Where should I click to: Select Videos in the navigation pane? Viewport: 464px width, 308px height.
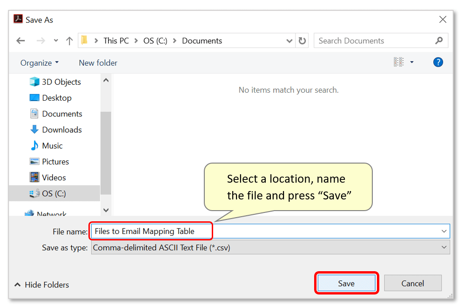55,178
